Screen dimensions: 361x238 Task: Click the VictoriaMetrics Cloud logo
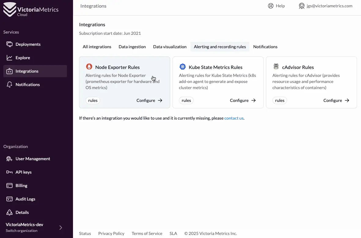pos(31,9)
